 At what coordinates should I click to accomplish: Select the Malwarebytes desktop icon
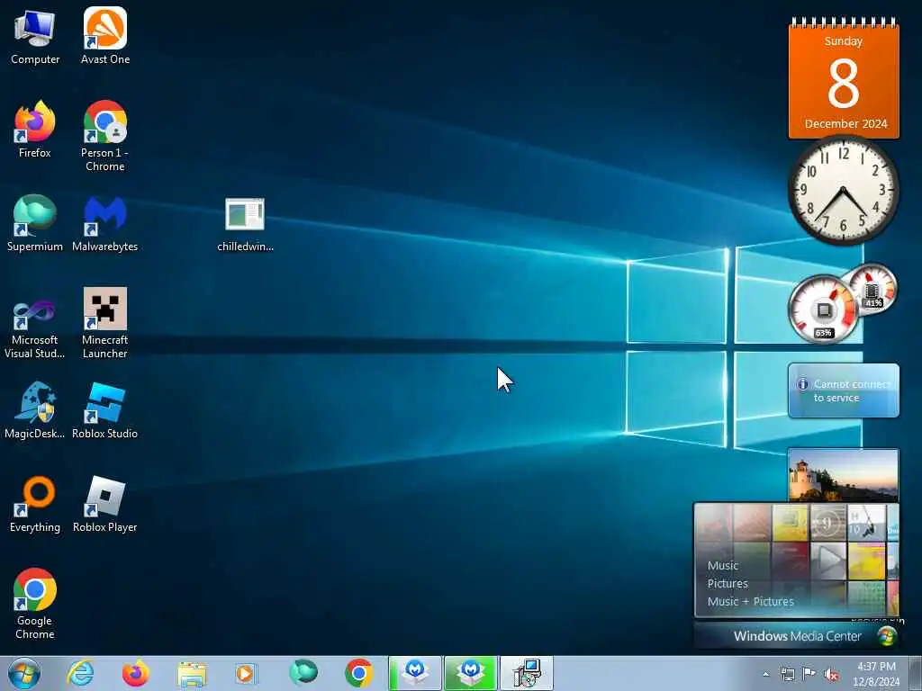point(105,223)
